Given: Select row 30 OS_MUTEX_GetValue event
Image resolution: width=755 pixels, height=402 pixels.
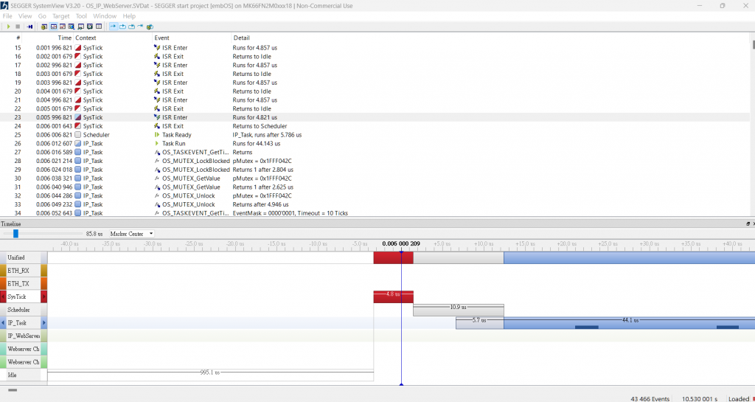Looking at the screenshot, I should click(375, 178).
